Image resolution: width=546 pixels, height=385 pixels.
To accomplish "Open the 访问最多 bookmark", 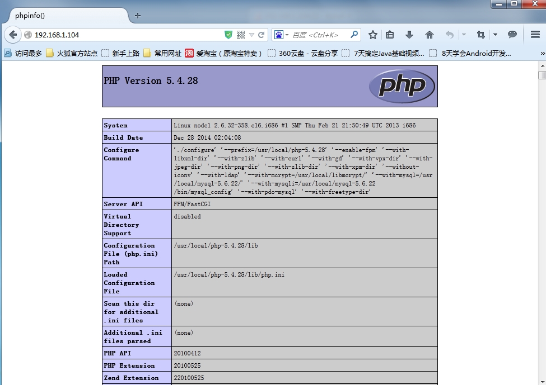I will coord(23,53).
